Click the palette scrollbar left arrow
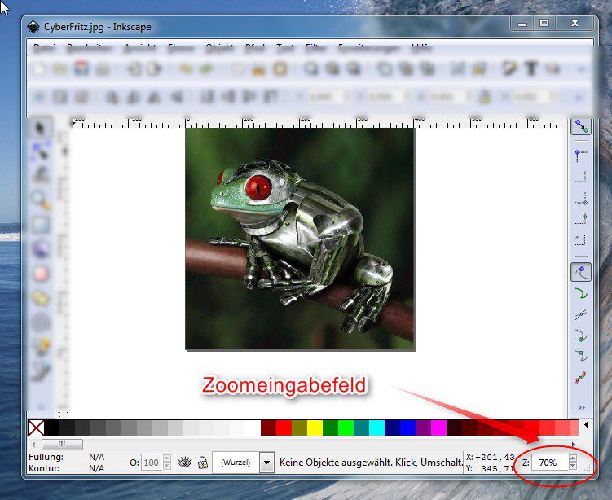Screen dimensions: 612x500 33,445
